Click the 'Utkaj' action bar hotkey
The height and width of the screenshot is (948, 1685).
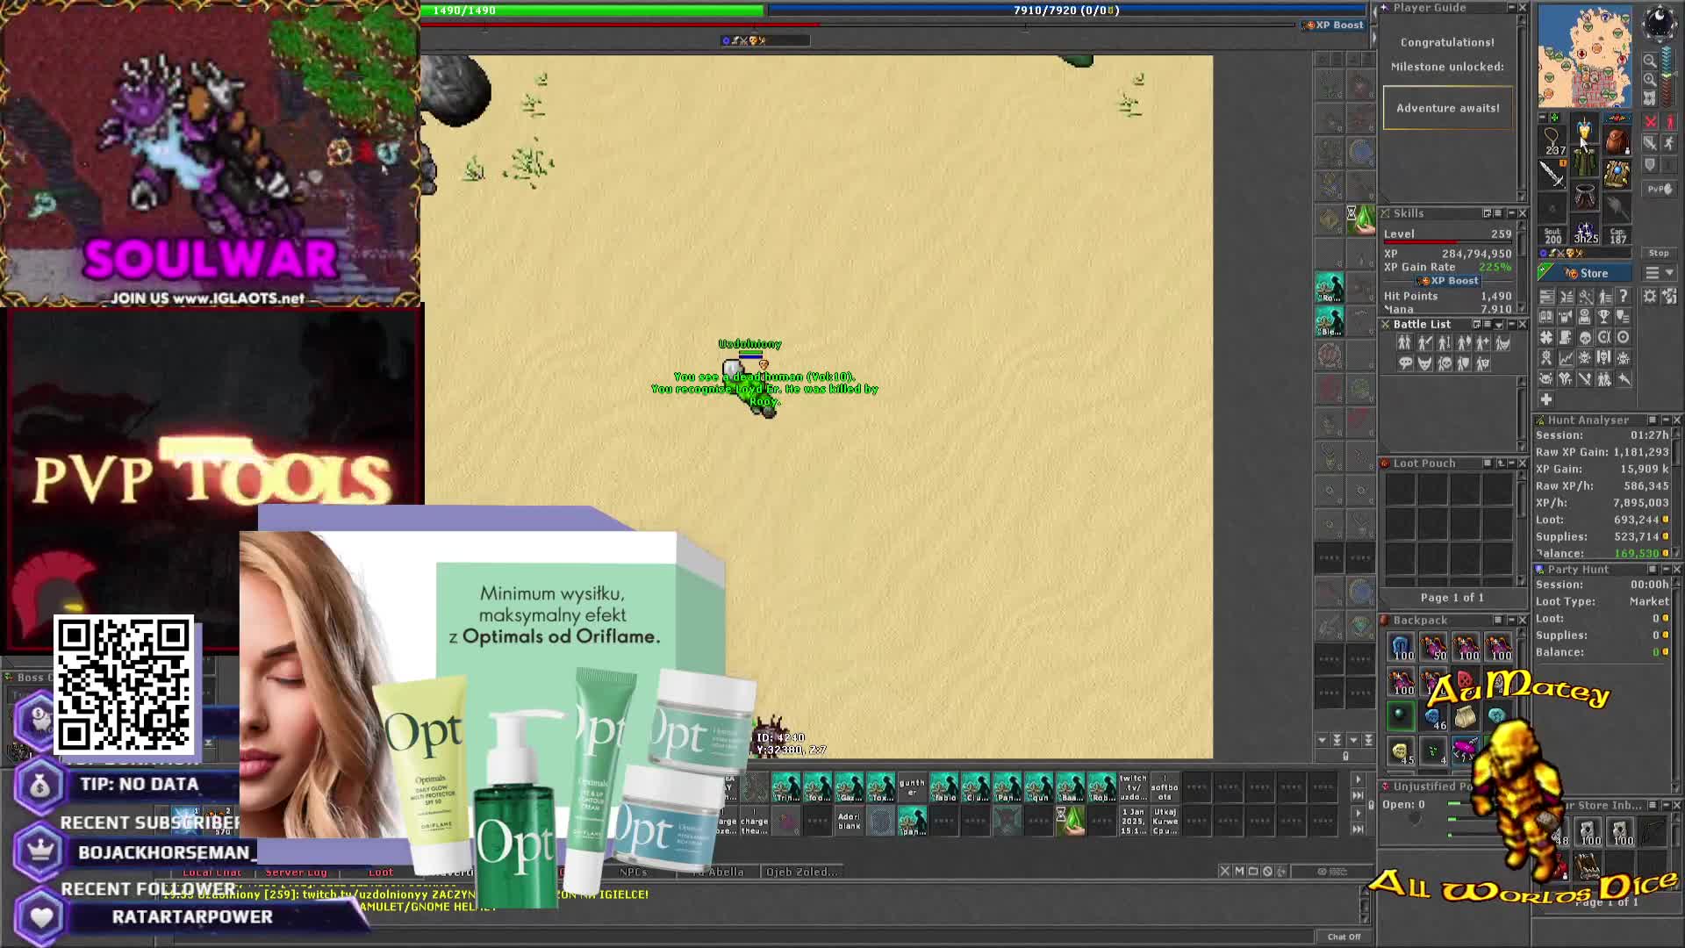(x=1165, y=822)
